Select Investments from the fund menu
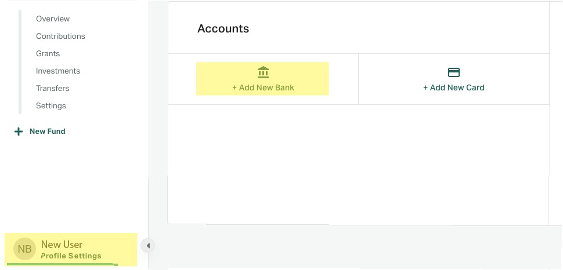 click(58, 71)
